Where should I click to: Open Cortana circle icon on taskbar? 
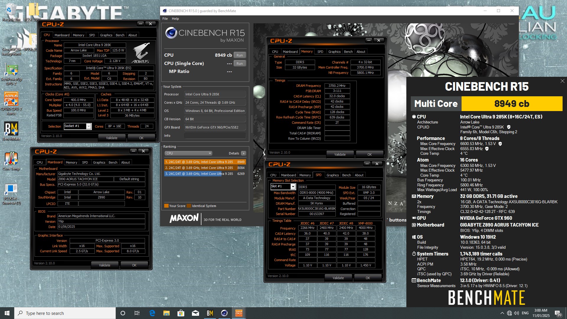pos(123,313)
